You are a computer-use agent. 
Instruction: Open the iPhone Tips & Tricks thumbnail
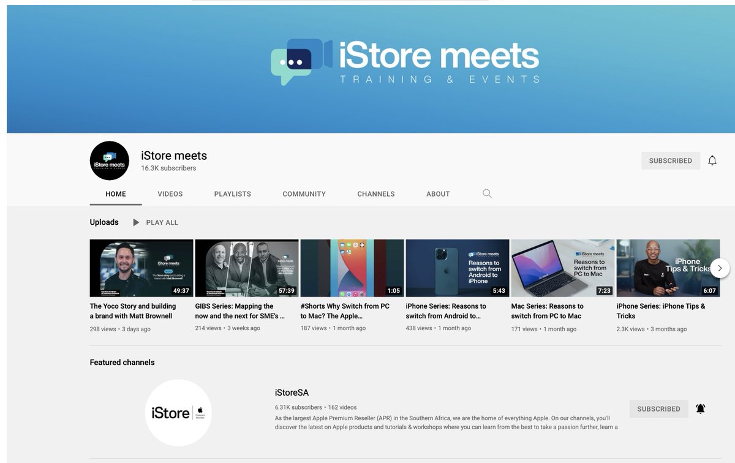click(668, 268)
